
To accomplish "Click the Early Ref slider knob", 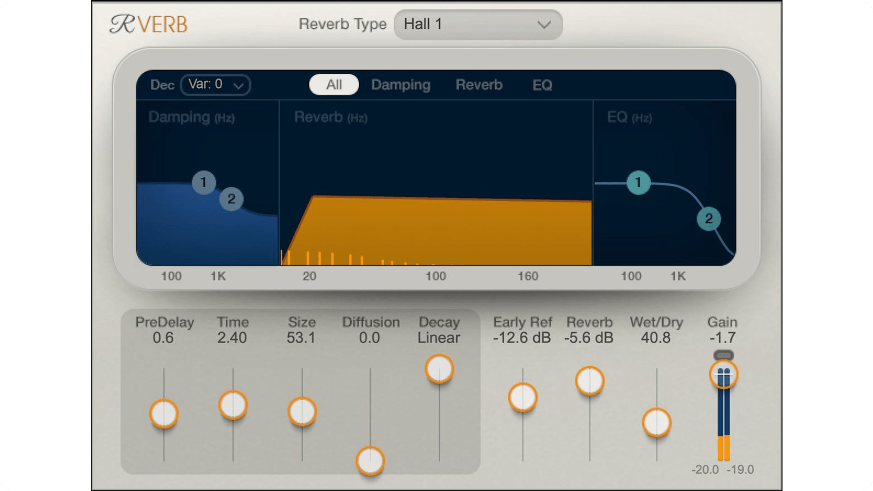I will 523,397.
